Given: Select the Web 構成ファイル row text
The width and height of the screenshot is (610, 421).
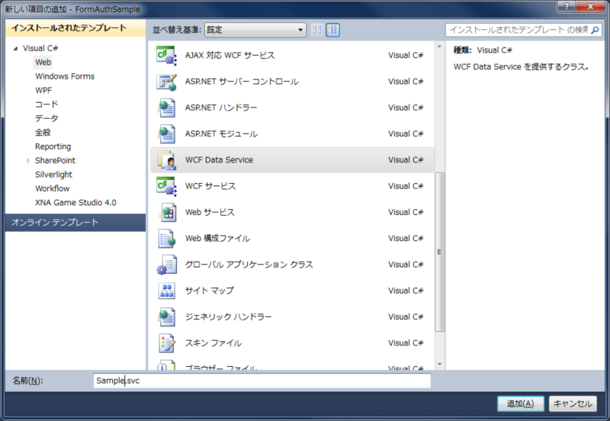Looking at the screenshot, I should click(217, 239).
